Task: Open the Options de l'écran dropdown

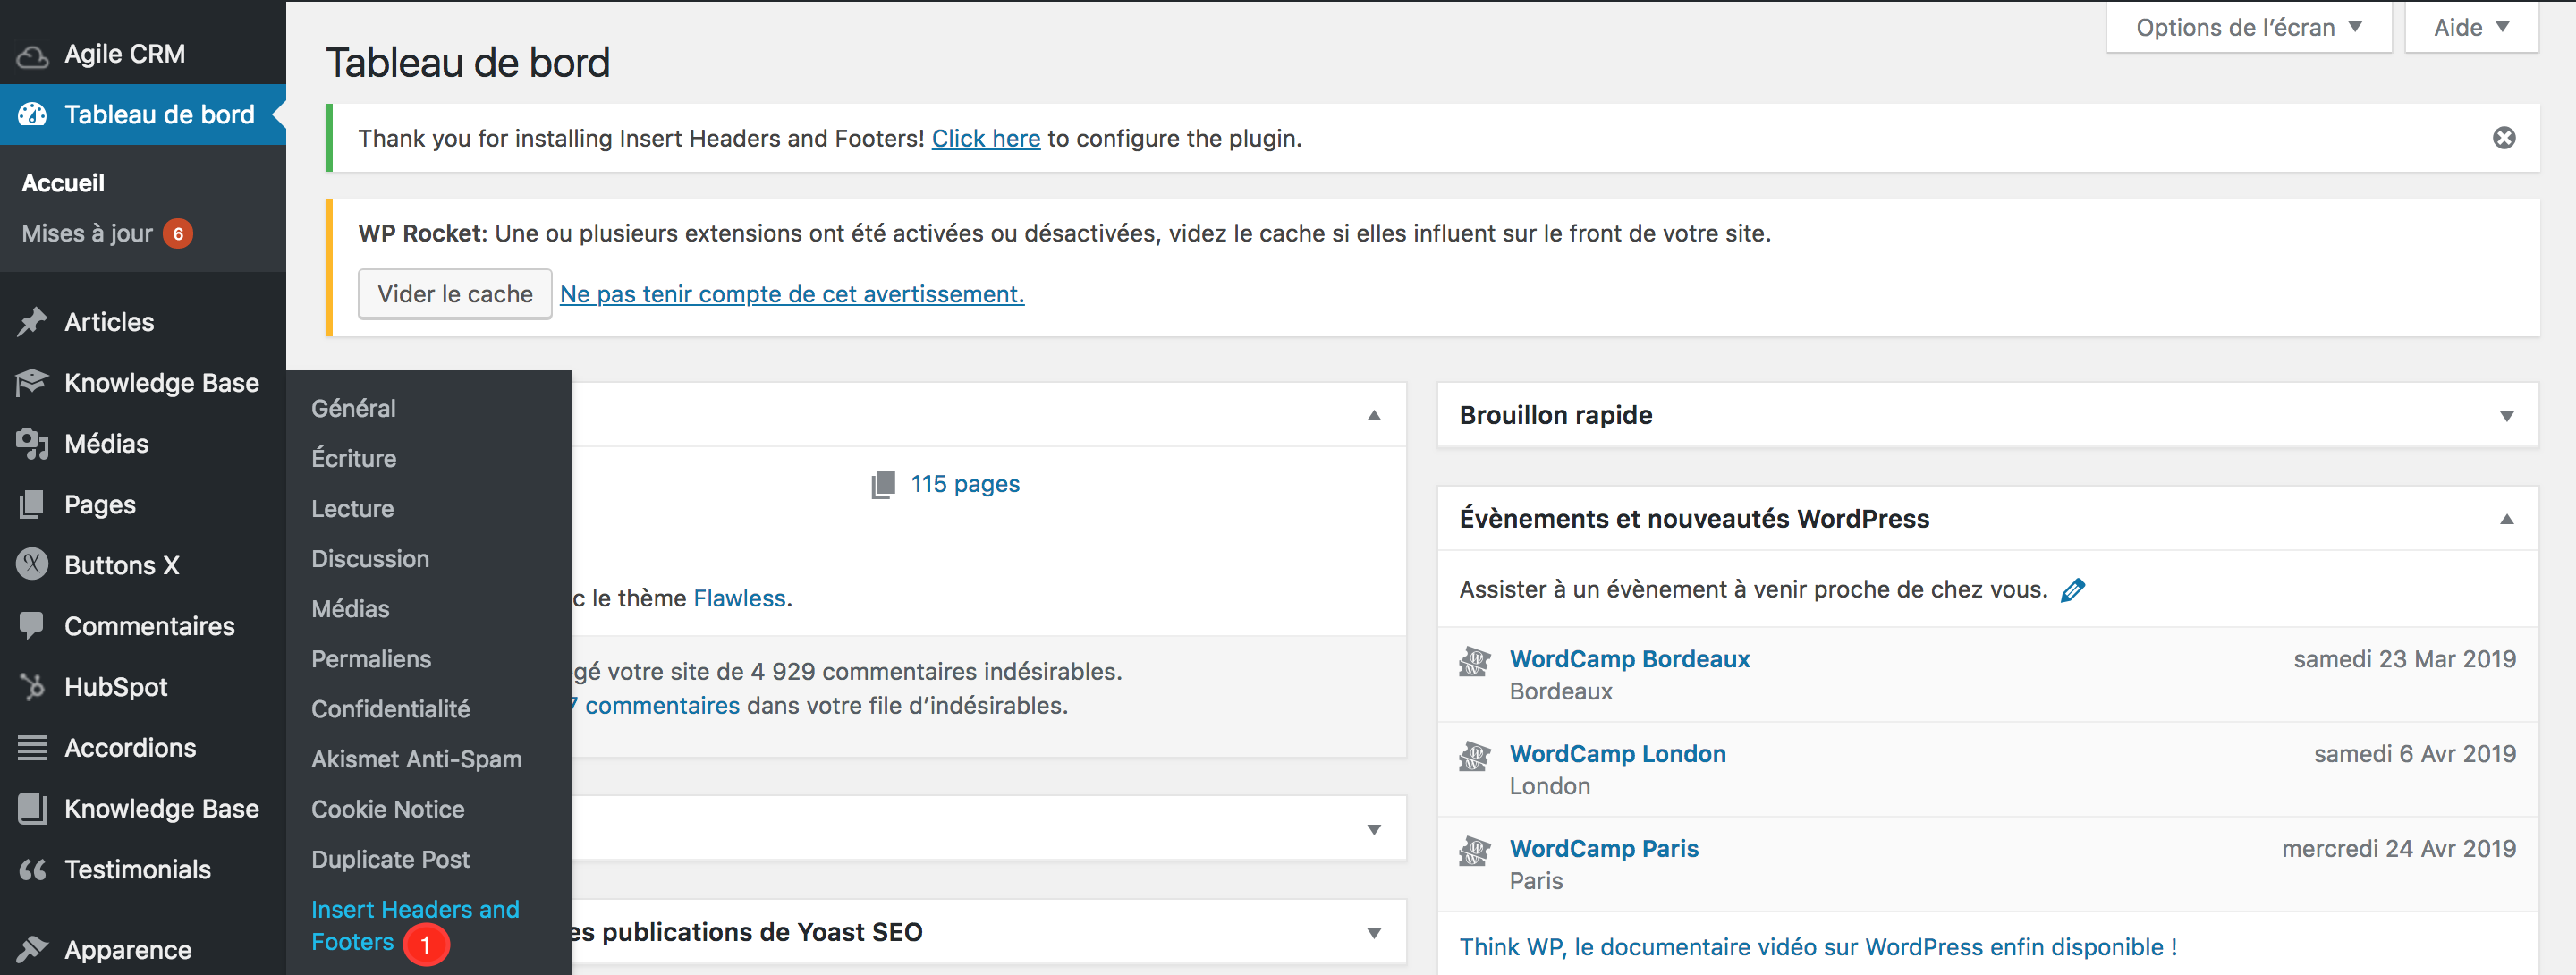Action: tap(2248, 27)
